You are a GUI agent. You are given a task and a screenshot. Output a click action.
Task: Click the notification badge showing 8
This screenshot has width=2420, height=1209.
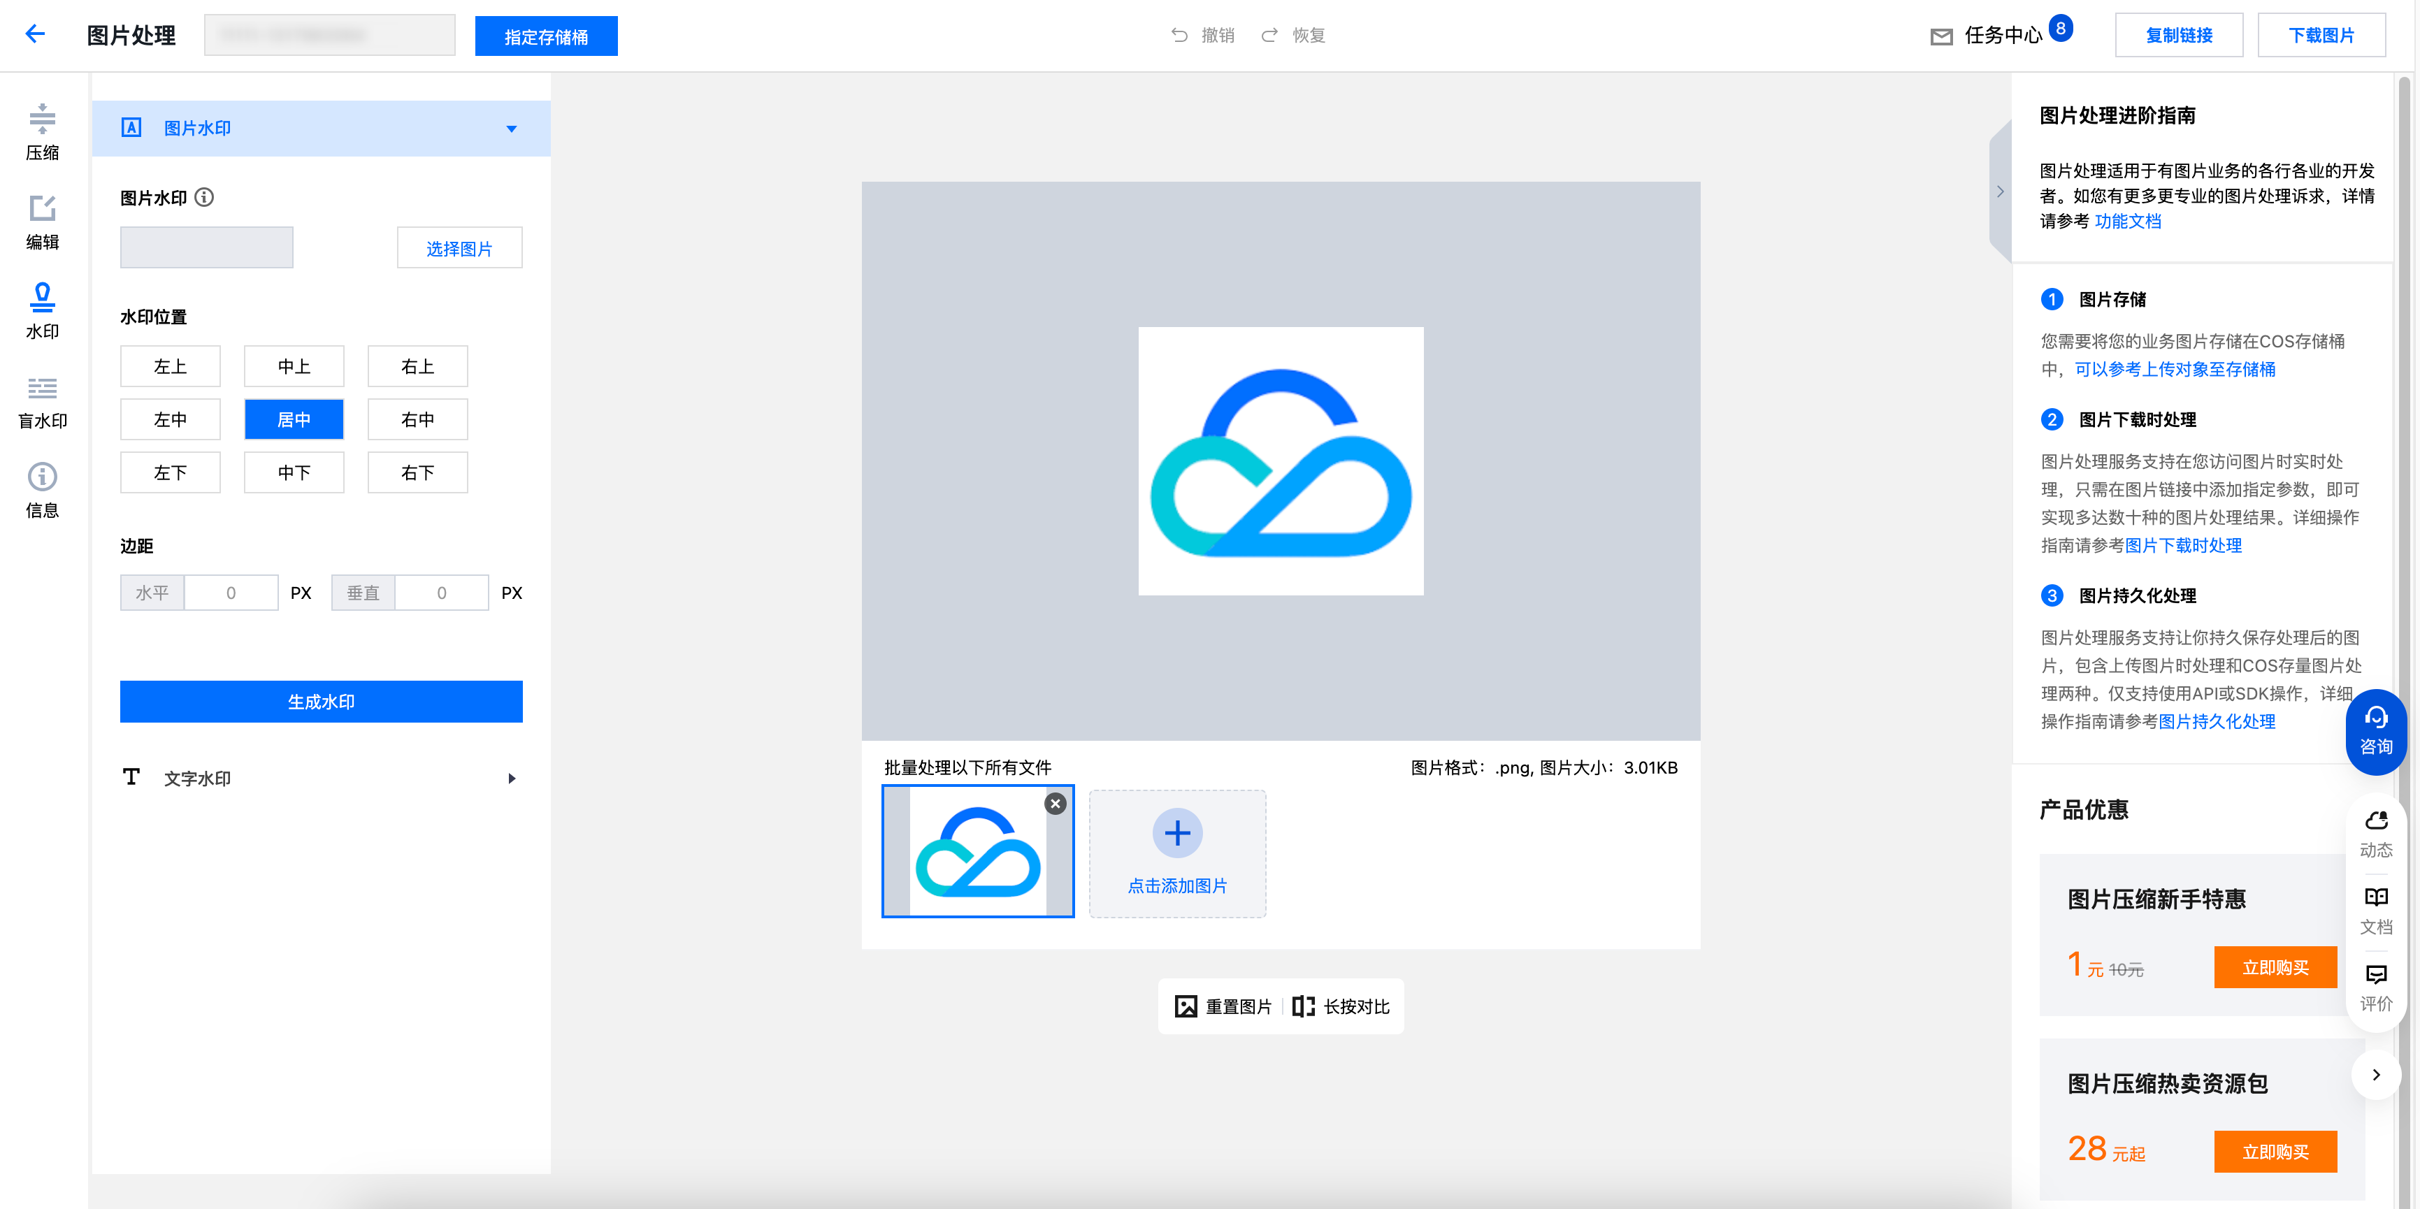click(2060, 28)
